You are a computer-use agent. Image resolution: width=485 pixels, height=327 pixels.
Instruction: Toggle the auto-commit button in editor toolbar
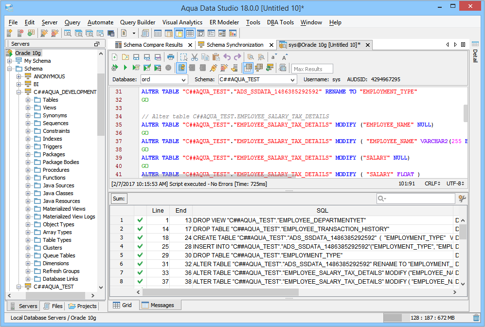(181, 68)
